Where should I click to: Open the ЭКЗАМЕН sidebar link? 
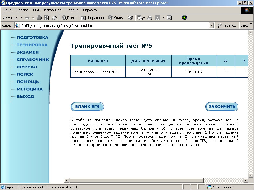[x=28, y=52]
